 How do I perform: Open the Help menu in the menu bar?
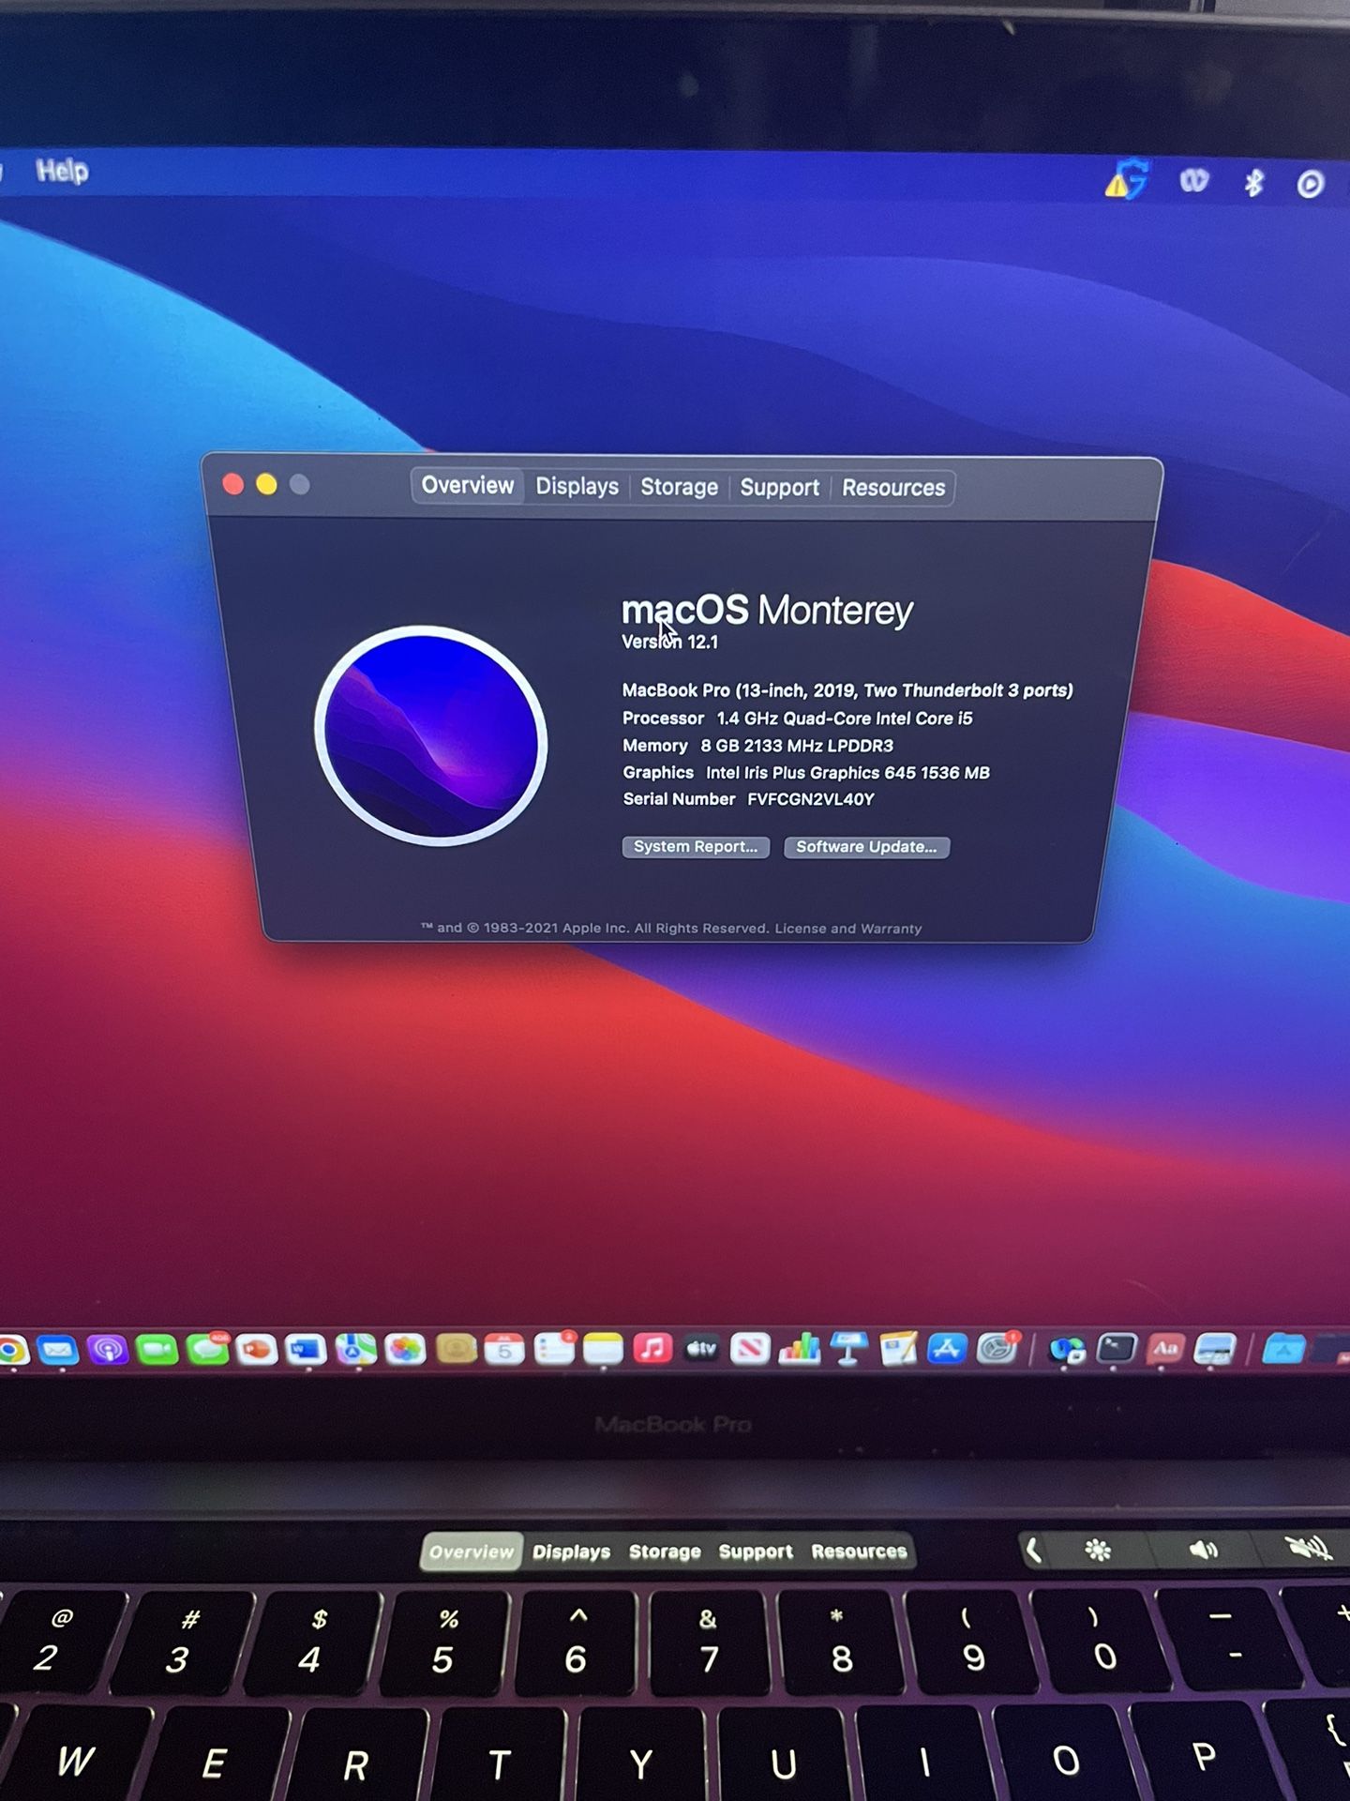[62, 171]
